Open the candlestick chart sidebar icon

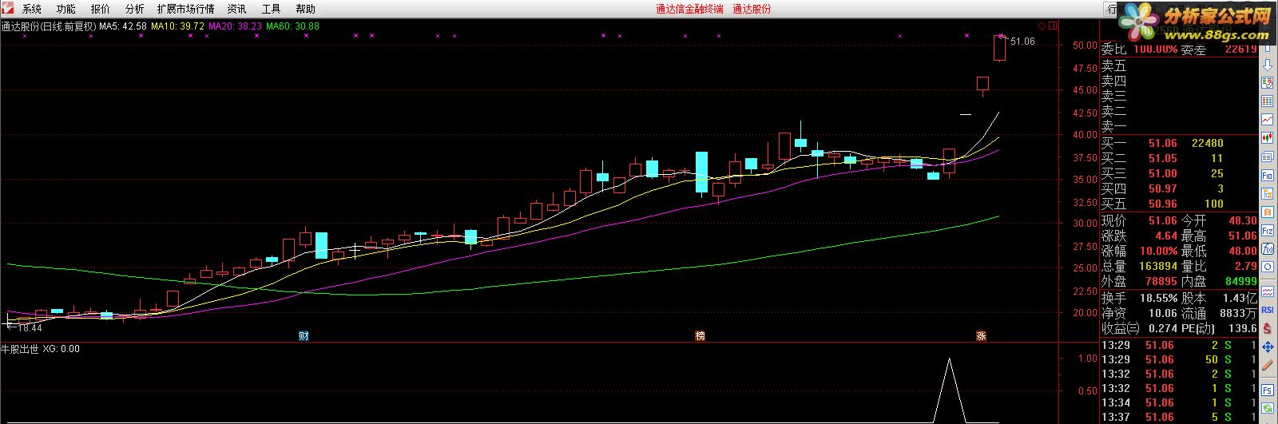(x=1268, y=137)
